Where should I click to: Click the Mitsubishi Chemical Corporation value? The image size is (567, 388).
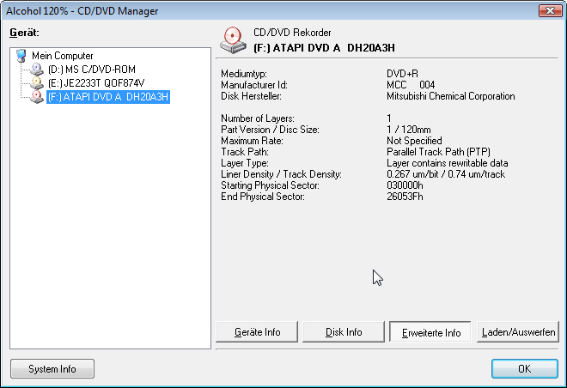click(x=450, y=97)
